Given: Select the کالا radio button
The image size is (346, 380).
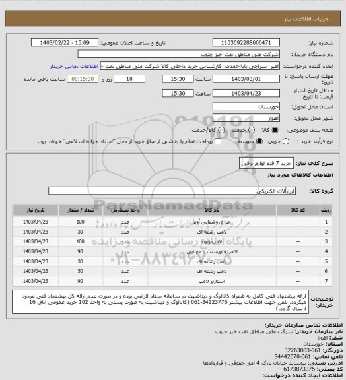Looking at the screenshot, I should 275,131.
